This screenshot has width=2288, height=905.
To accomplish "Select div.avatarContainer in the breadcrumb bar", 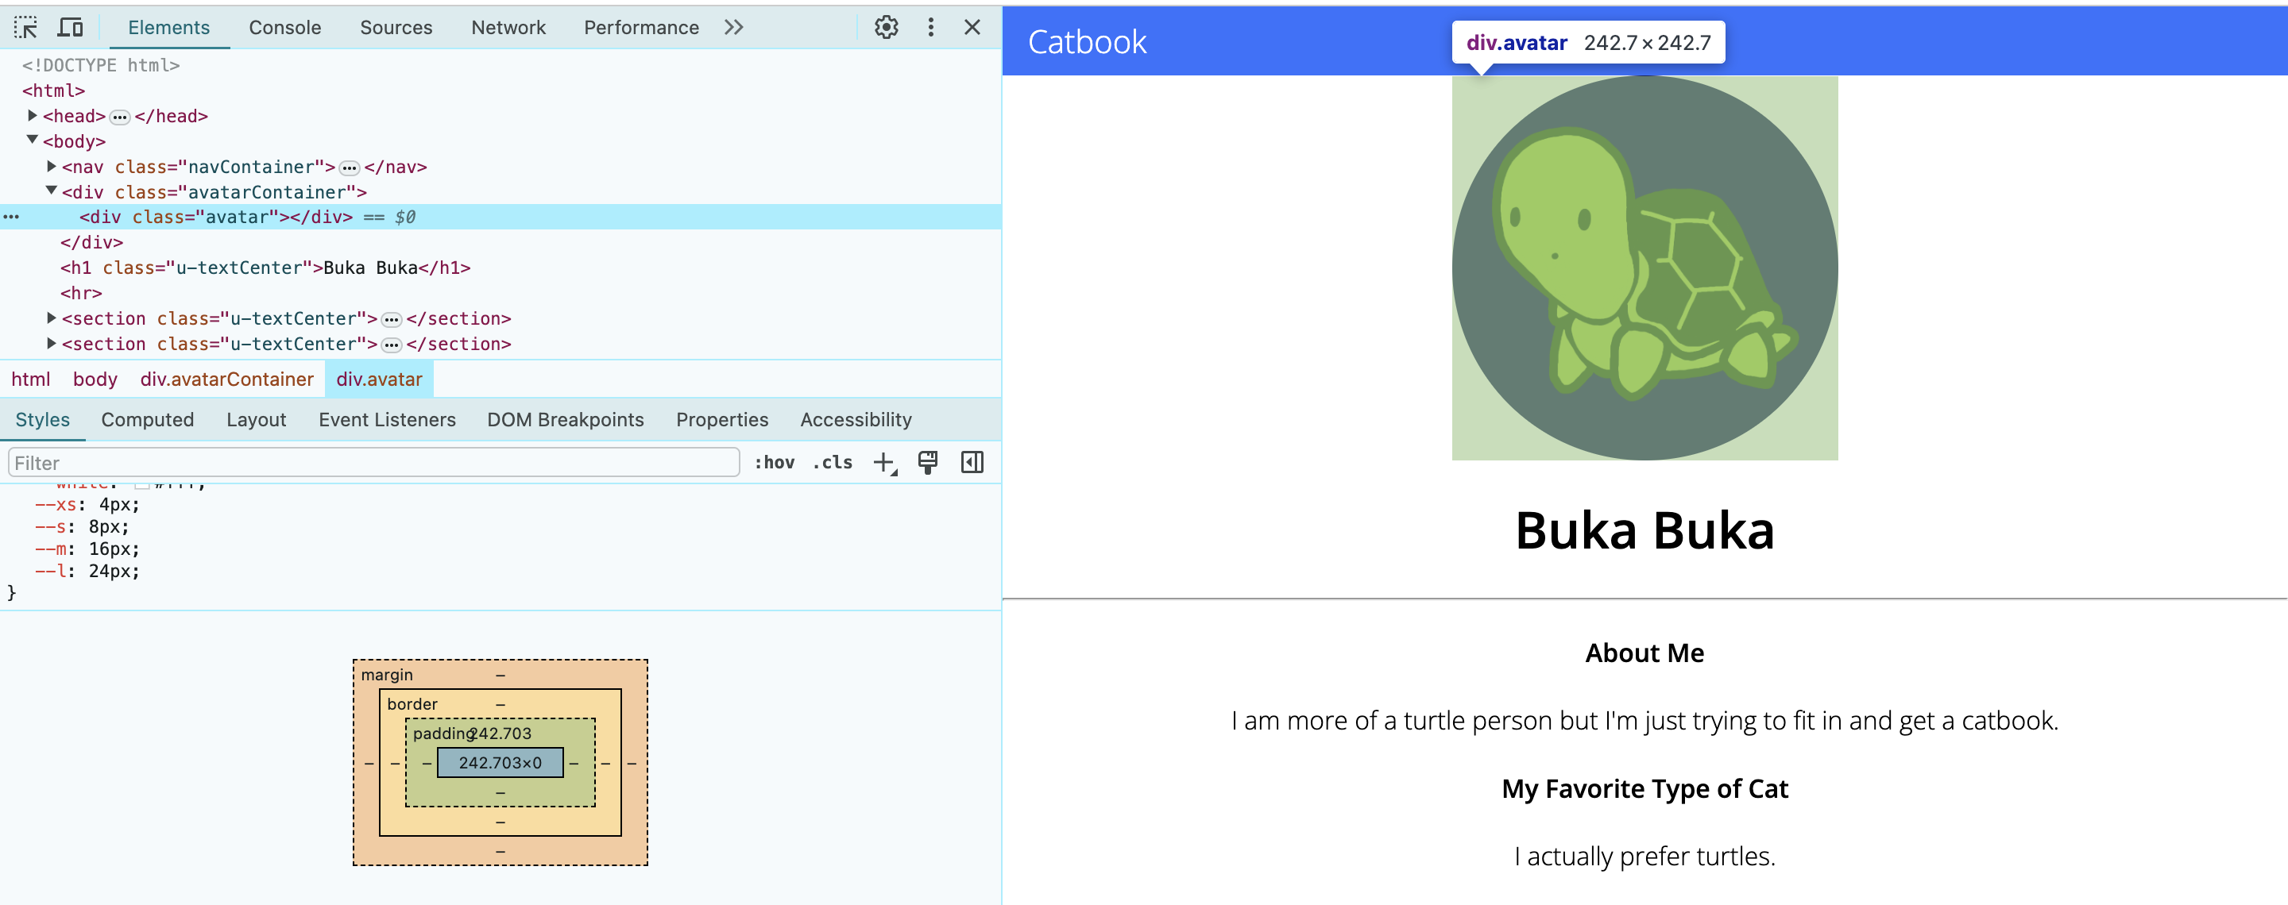I will coord(226,379).
